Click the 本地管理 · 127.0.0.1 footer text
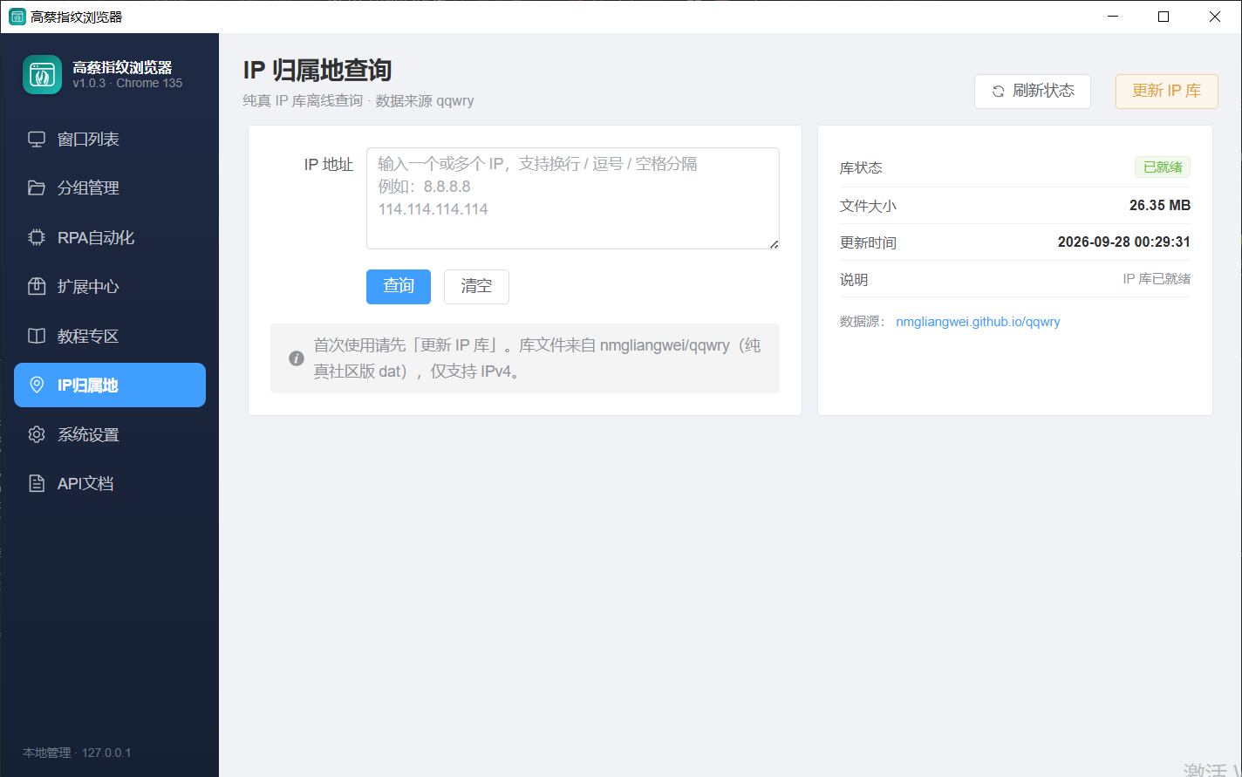The width and height of the screenshot is (1242, 777). [77, 753]
